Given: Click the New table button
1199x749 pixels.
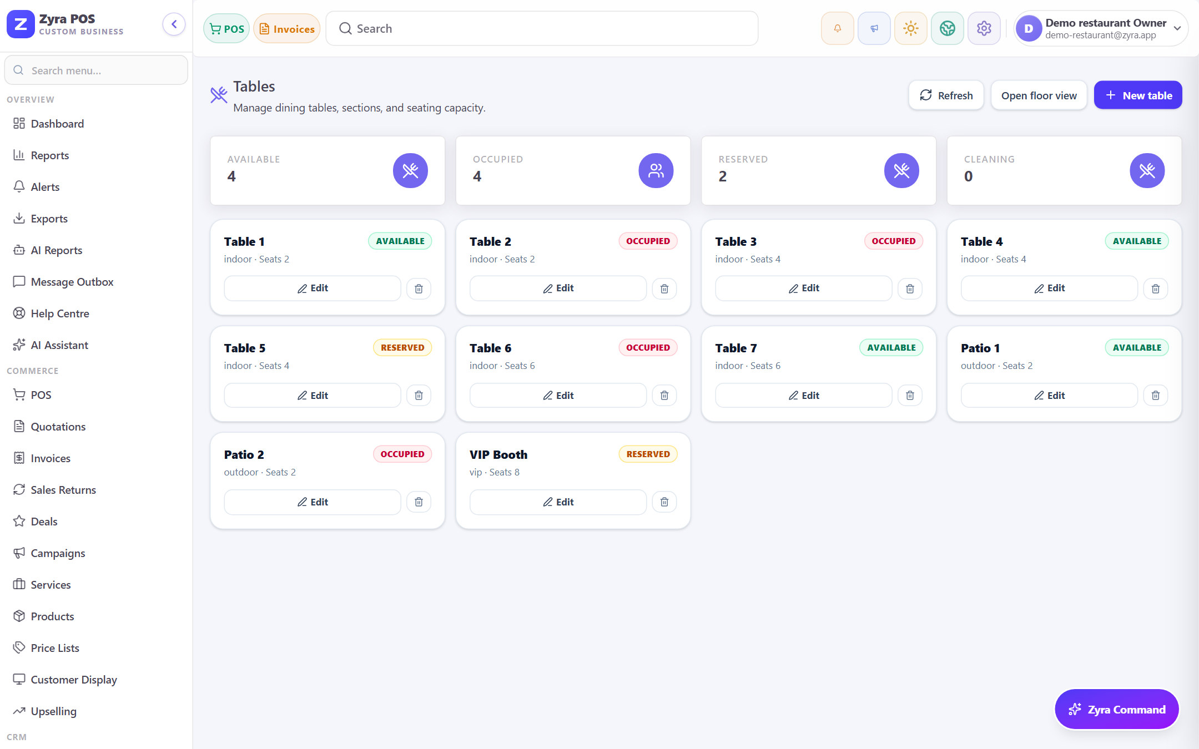Looking at the screenshot, I should (1138, 95).
